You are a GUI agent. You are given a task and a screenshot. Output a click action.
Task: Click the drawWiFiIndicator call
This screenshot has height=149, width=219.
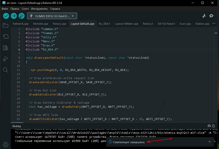pos(100,119)
